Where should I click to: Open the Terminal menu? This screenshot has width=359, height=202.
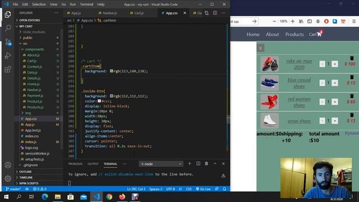(x=86, y=4)
